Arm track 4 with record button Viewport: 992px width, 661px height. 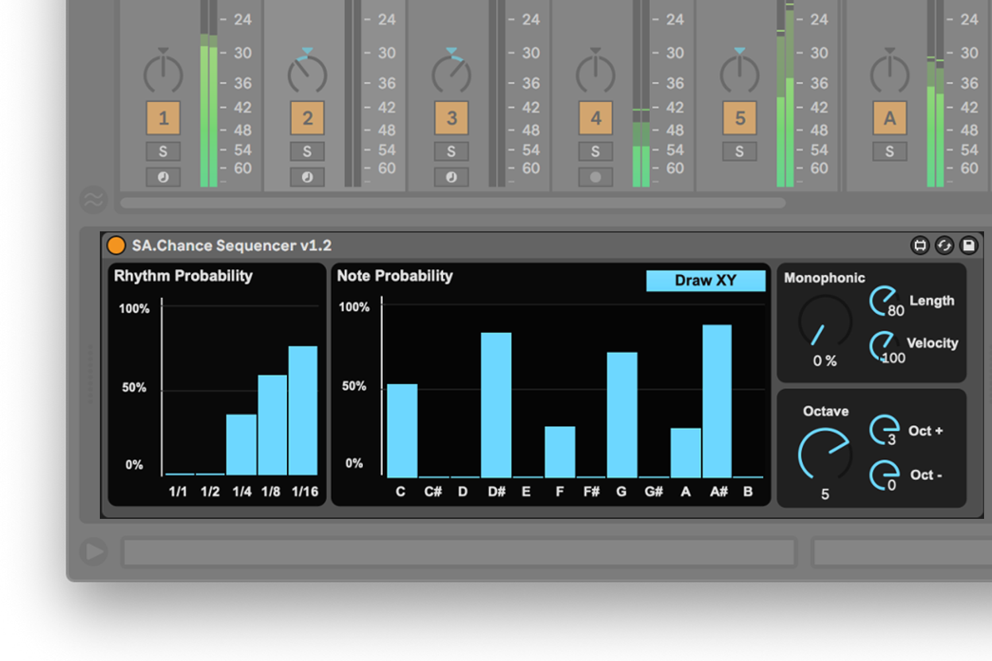coord(596,177)
